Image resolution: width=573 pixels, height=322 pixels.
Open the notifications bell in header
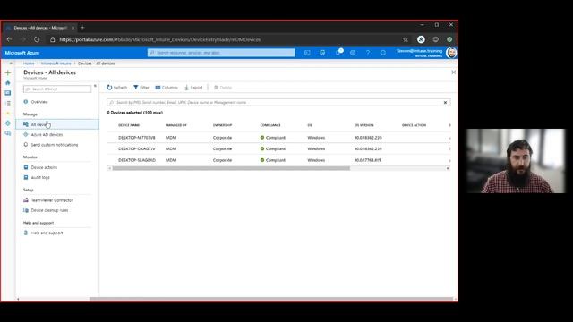[338, 53]
